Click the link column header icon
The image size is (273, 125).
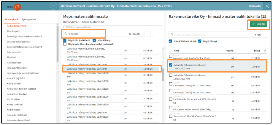pos(265,50)
